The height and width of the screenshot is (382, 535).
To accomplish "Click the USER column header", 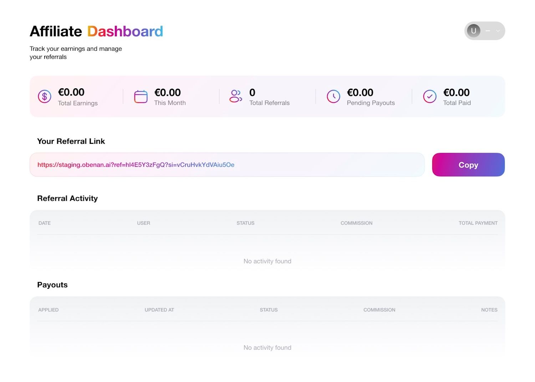I will [x=144, y=223].
